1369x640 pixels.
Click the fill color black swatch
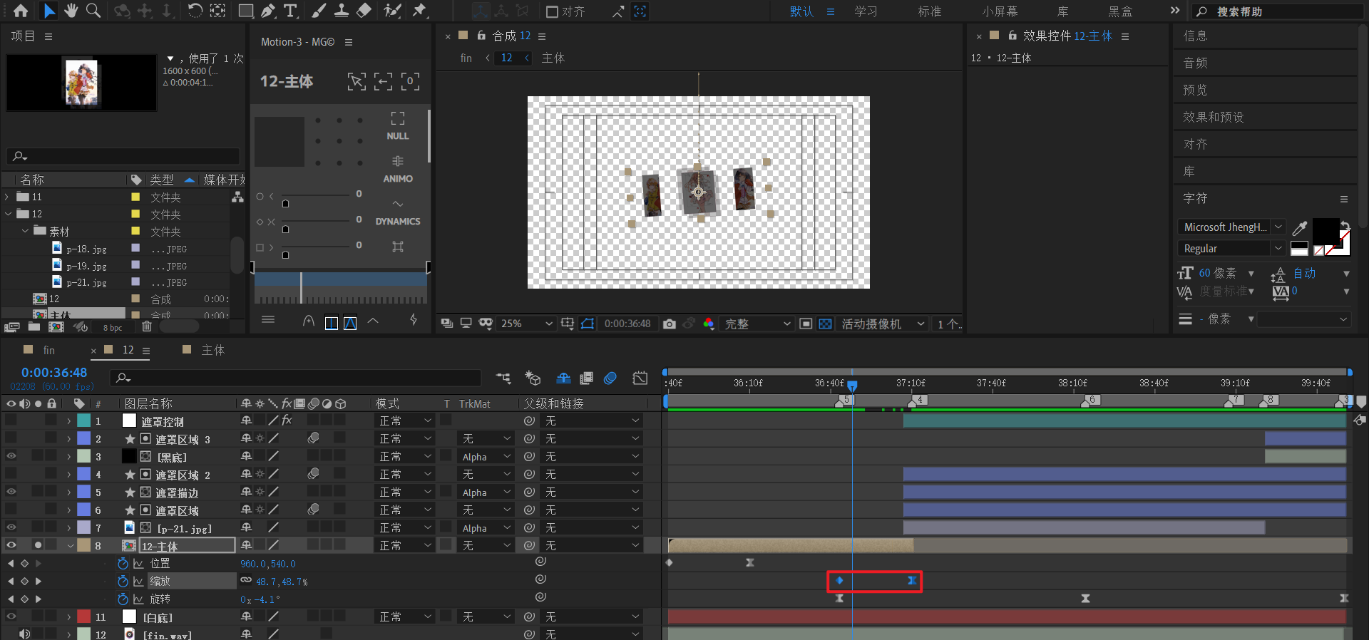click(x=1326, y=231)
